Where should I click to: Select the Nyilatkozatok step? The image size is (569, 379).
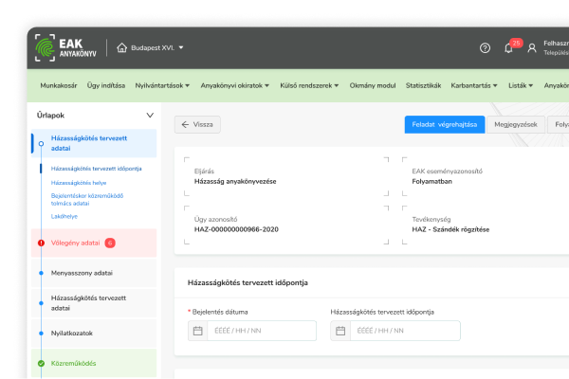point(94,334)
